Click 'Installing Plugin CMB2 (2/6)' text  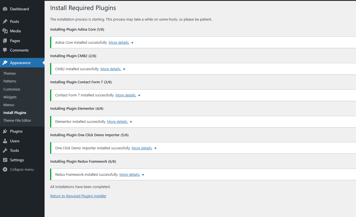73,56
